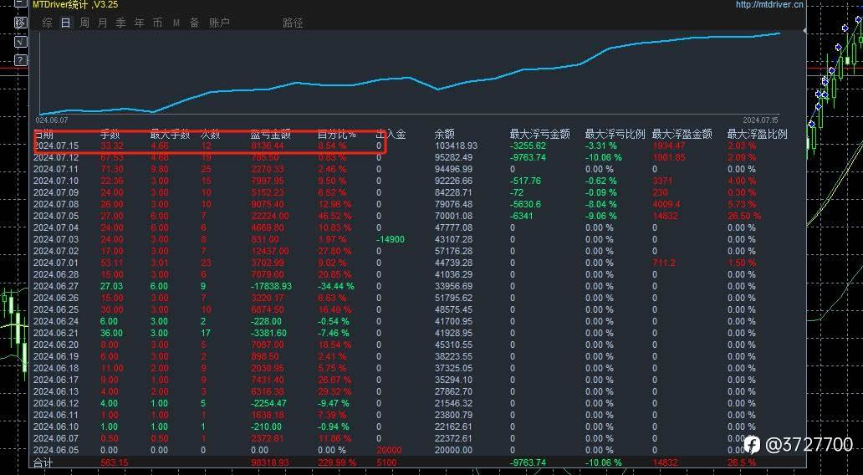Click the 日期 column header
The height and width of the screenshot is (475, 863).
click(44, 134)
